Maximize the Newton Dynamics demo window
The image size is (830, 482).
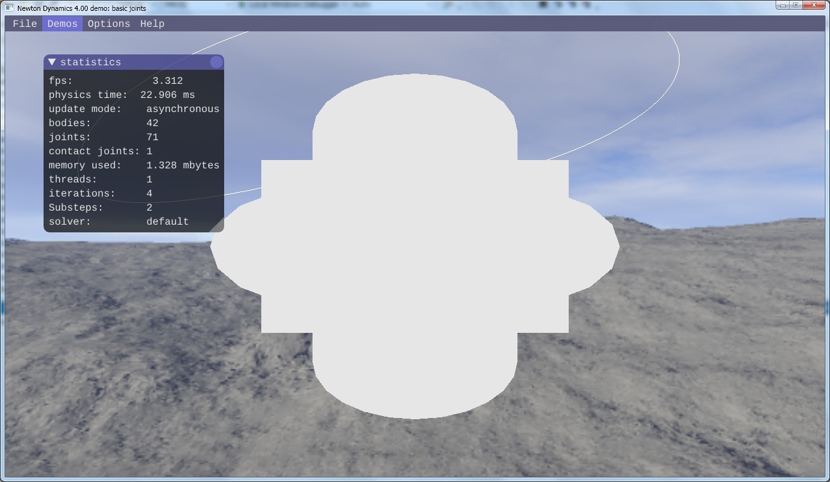(x=796, y=5)
